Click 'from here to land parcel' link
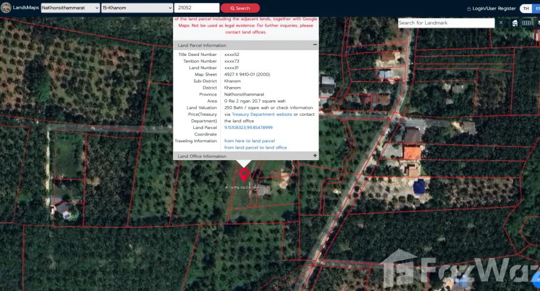This screenshot has height=291, width=540. 249,141
